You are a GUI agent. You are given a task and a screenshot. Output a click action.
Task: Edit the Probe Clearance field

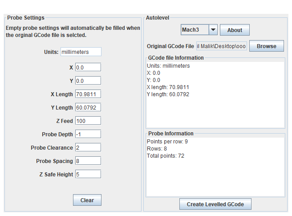(x=88, y=147)
